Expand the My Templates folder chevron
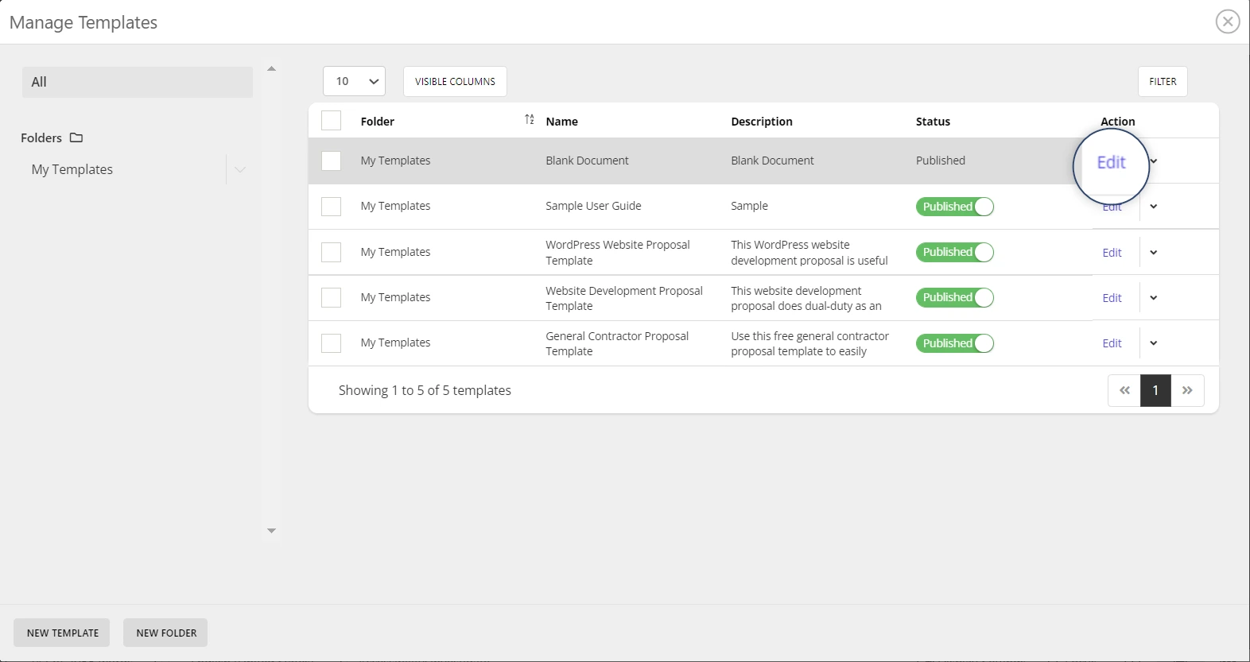This screenshot has height=662, width=1250. pyautogui.click(x=240, y=169)
